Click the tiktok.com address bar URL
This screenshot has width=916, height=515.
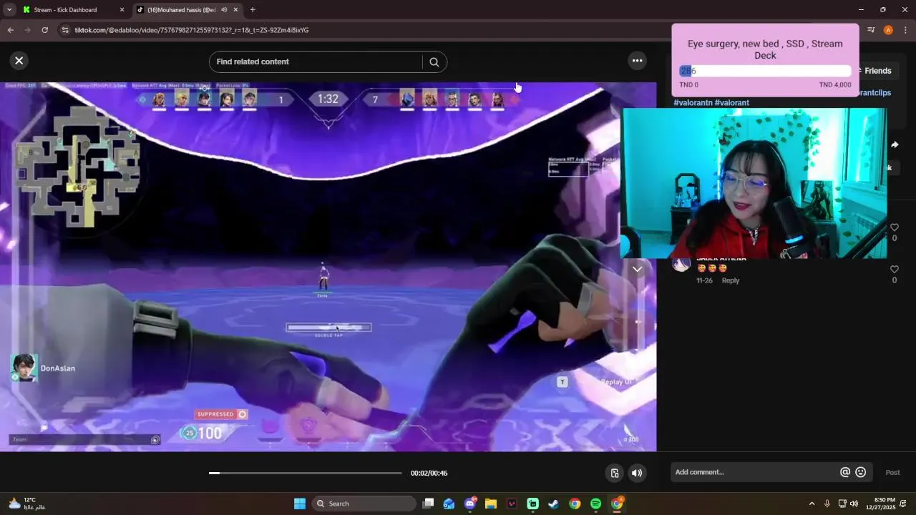192,30
